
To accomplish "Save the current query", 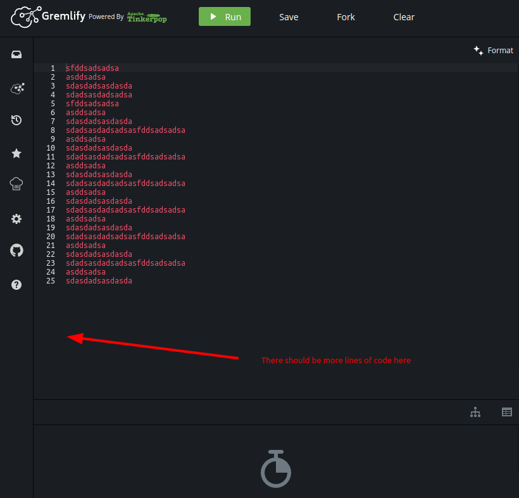I will [x=289, y=17].
